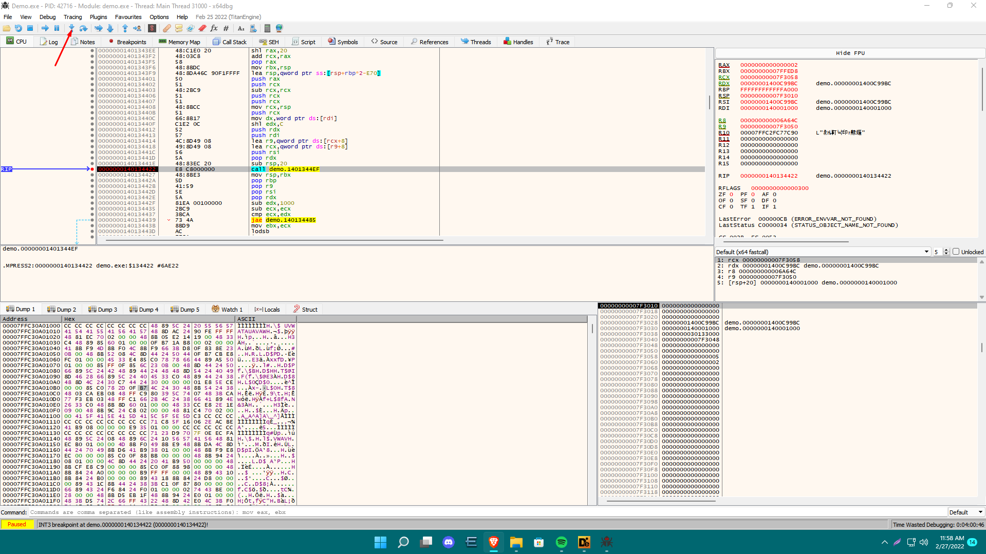Launch the calculator tool icon
Image resolution: width=986 pixels, height=554 pixels.
[x=267, y=28]
